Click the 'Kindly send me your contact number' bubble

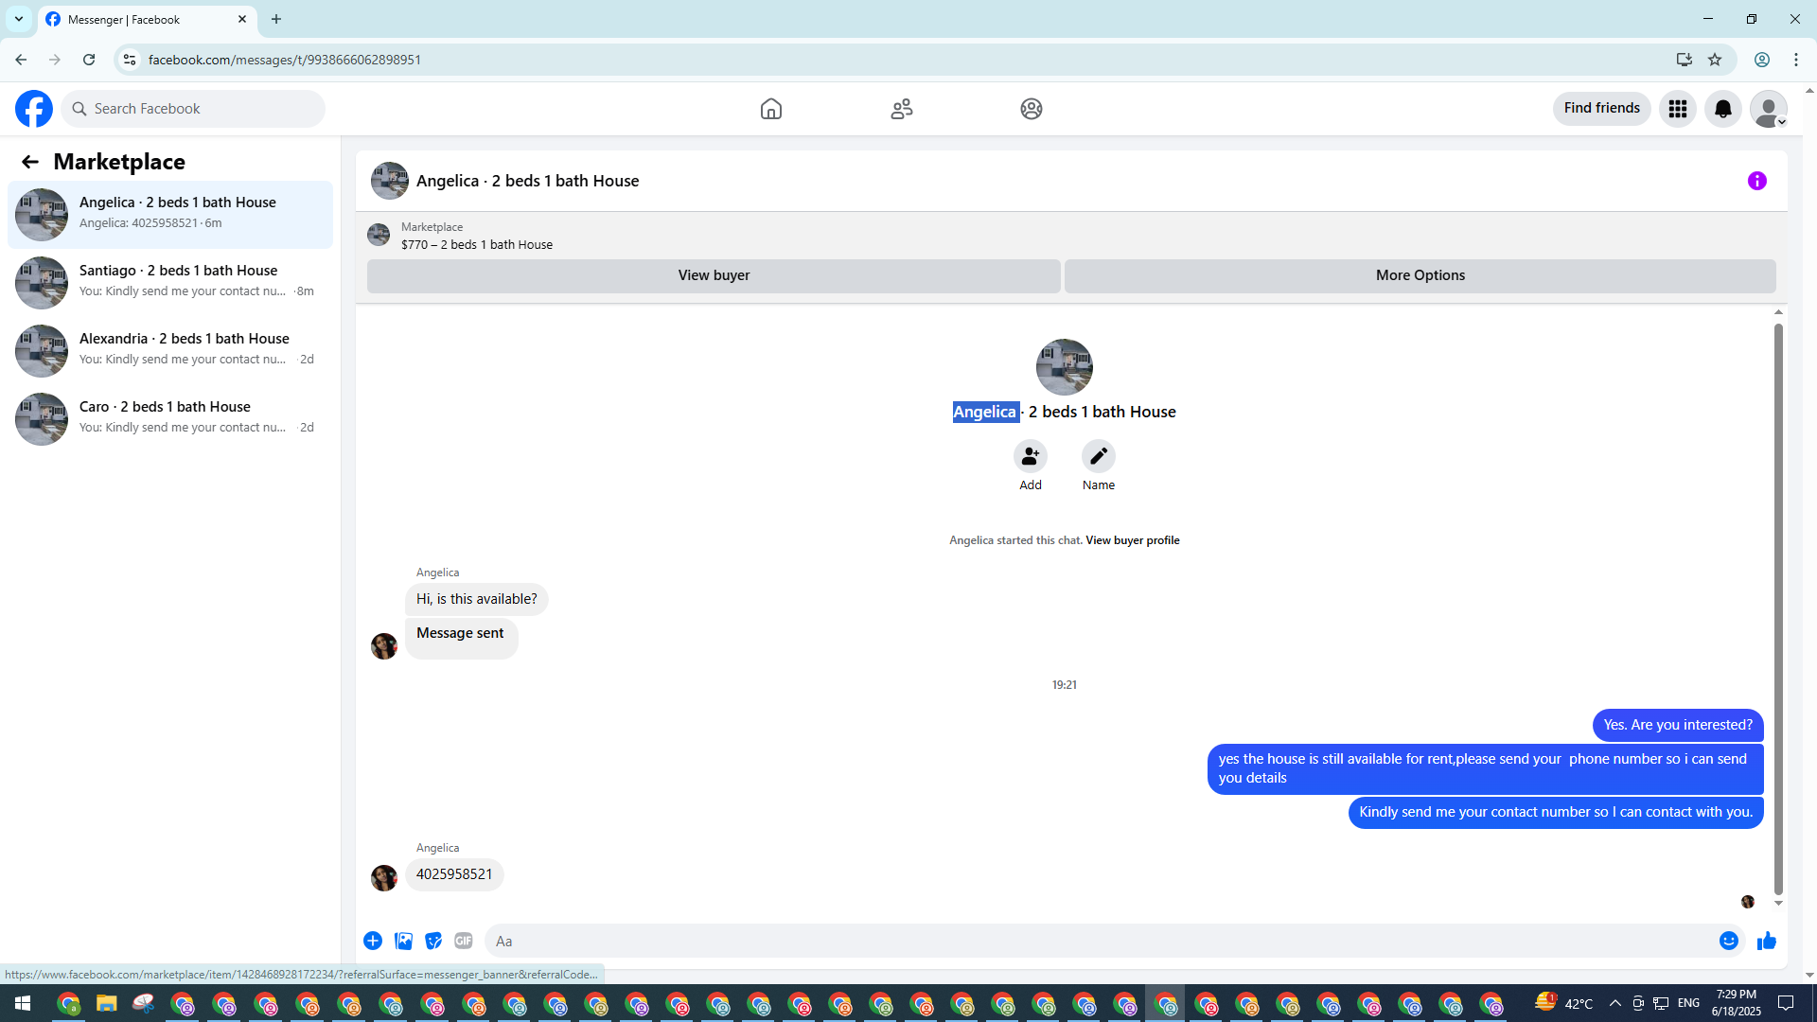coord(1556,812)
